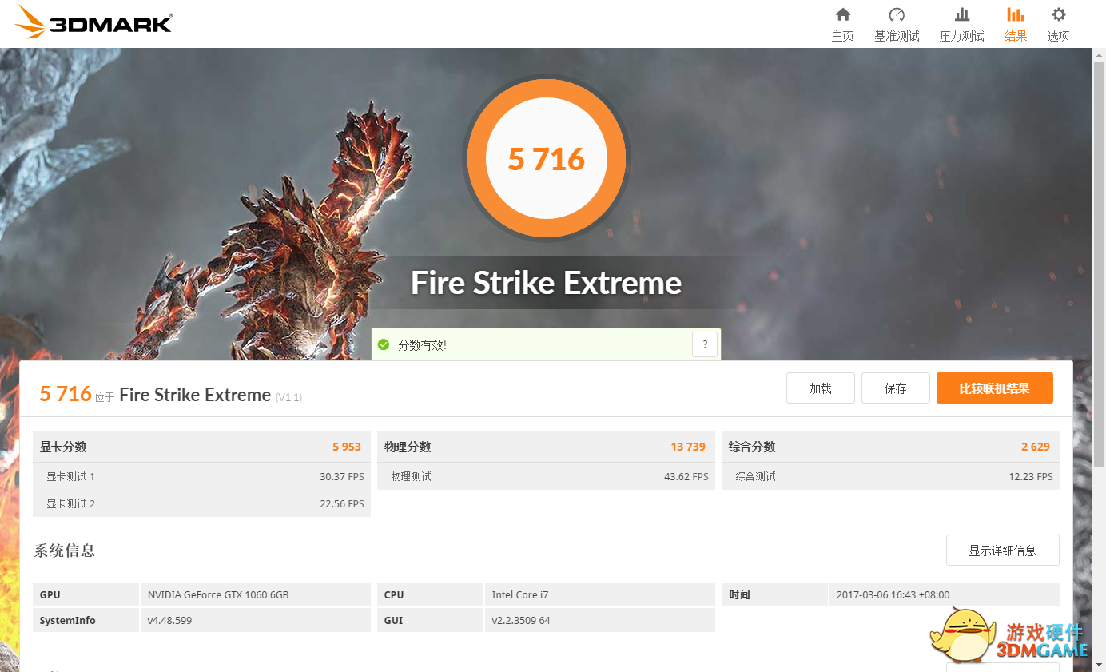Click the 30.37 FPS value
This screenshot has height=672, width=1106.
coord(342,477)
